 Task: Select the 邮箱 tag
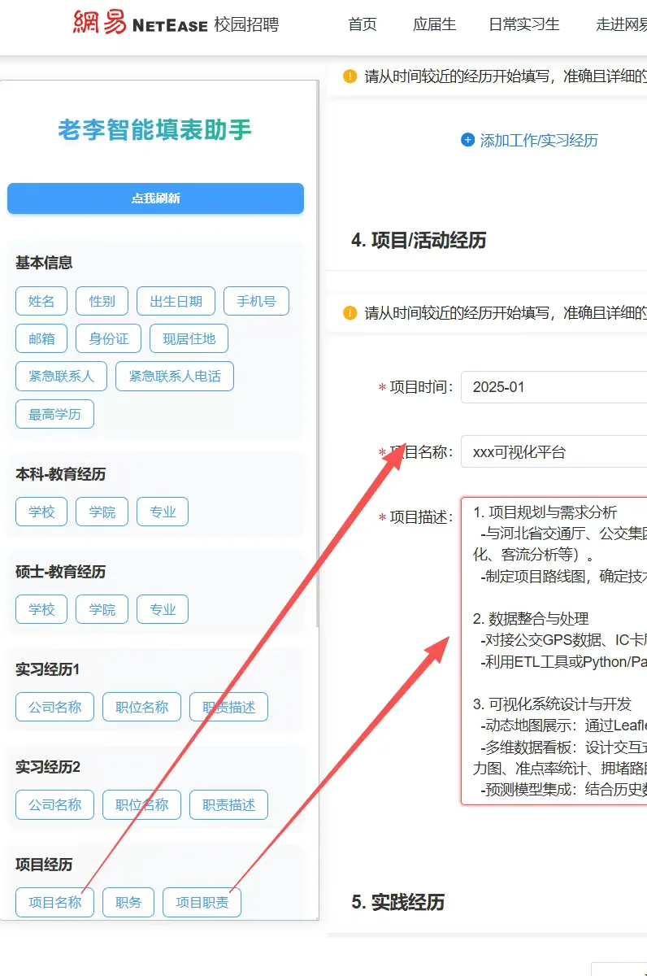click(41, 338)
